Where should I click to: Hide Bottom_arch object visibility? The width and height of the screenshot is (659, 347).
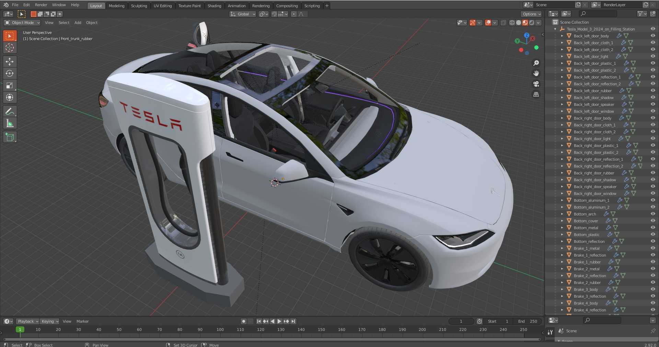coord(653,214)
